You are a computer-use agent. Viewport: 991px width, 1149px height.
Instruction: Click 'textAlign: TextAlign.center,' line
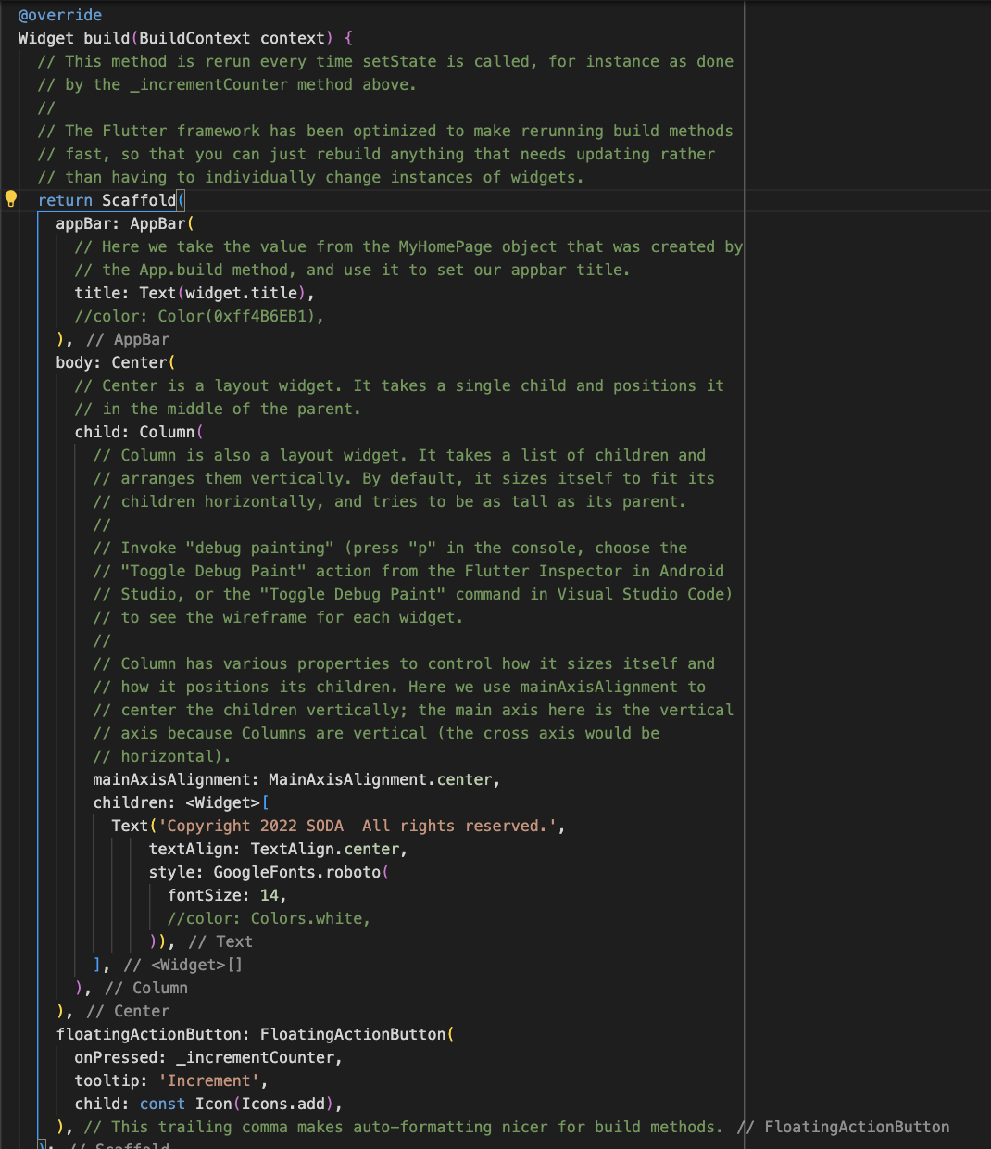pos(278,849)
